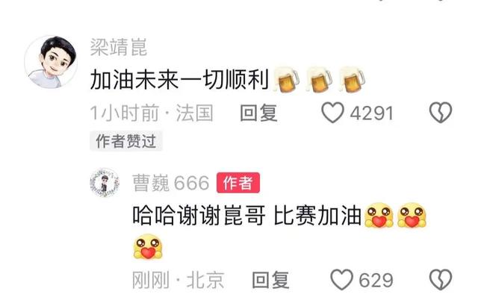This screenshot has width=478, height=303.
Task: Open 曹巍666's small avatar profile
Action: pos(105,182)
